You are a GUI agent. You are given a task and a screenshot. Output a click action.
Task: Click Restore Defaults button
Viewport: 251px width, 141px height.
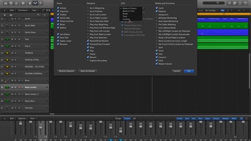[66, 71]
